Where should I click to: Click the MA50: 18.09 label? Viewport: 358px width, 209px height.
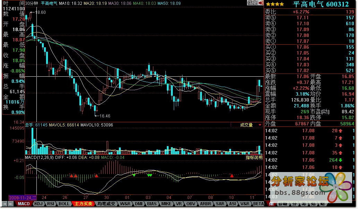point(169,3)
